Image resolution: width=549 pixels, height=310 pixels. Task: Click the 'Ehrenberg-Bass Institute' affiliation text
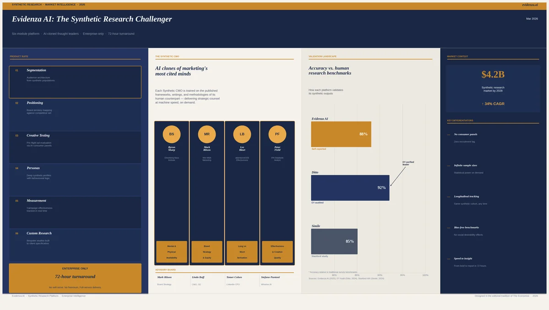tap(172, 159)
